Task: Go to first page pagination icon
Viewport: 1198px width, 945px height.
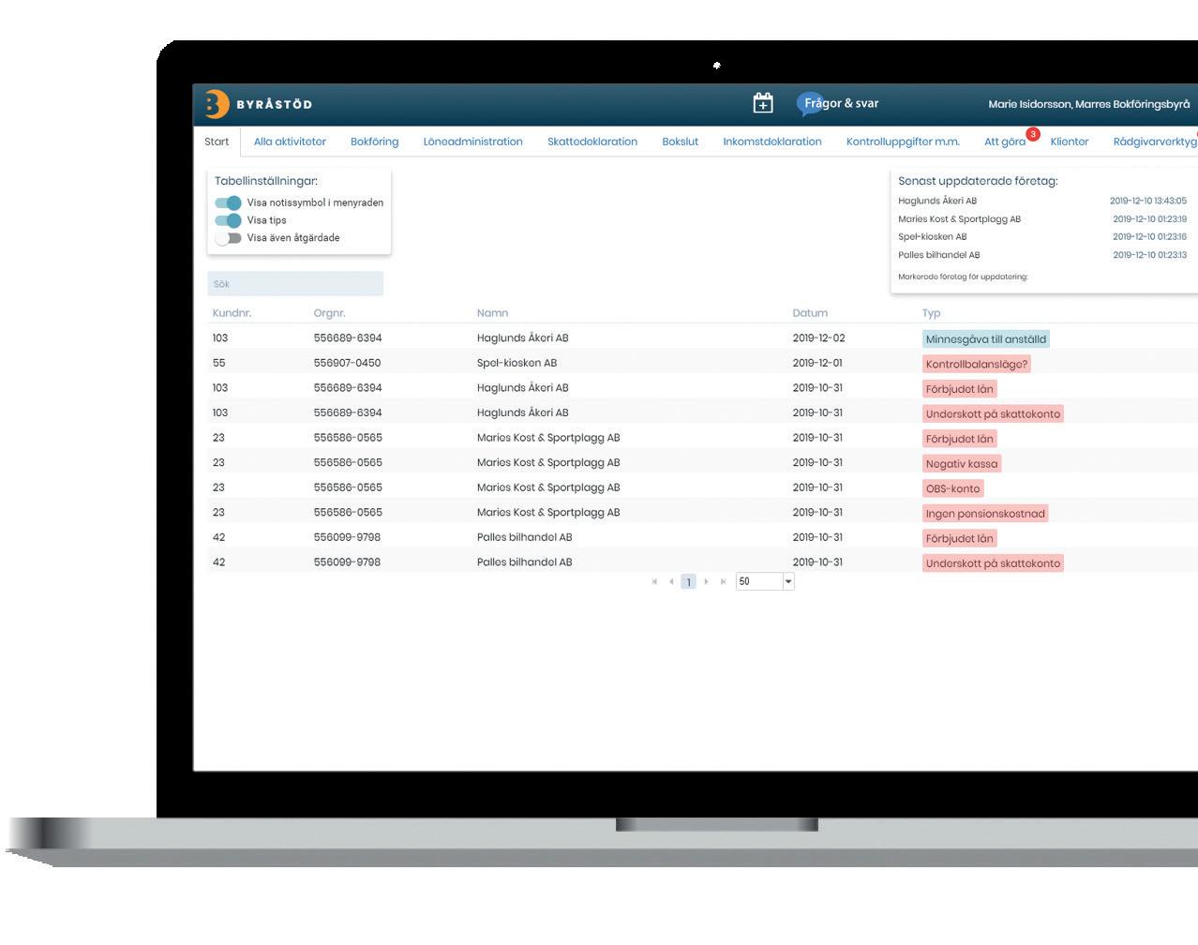Action: point(654,582)
